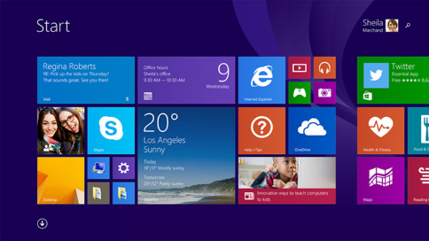Open the Games controller tile
The height and width of the screenshot is (241, 429).
tap(300, 92)
